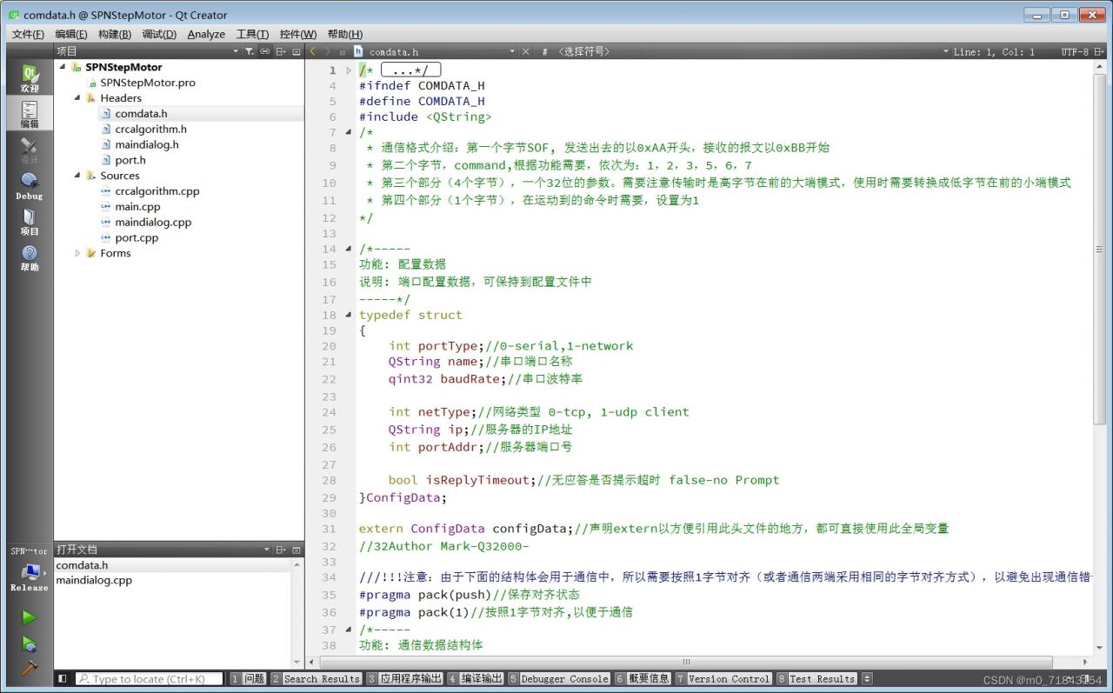The width and height of the screenshot is (1113, 693).
Task: Select port.cpp in Sources
Action: tap(137, 237)
